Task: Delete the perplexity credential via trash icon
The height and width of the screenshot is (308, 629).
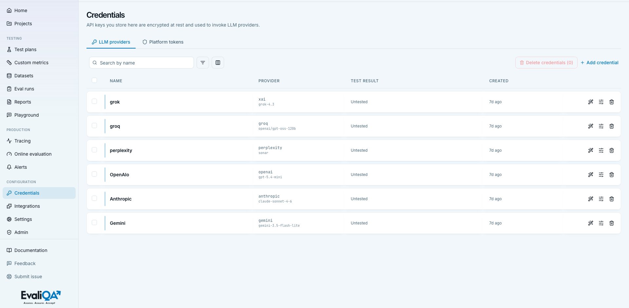Action: pos(612,150)
